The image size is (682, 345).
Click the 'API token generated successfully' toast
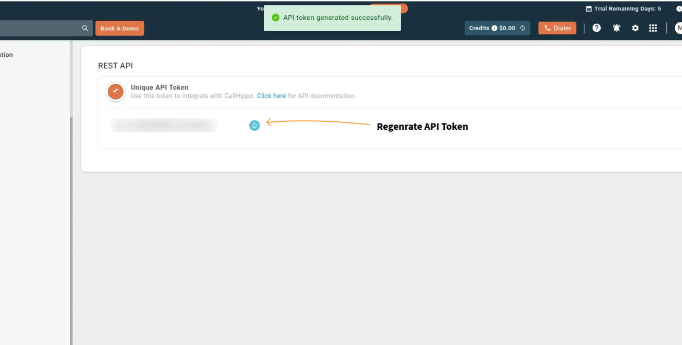click(337, 18)
